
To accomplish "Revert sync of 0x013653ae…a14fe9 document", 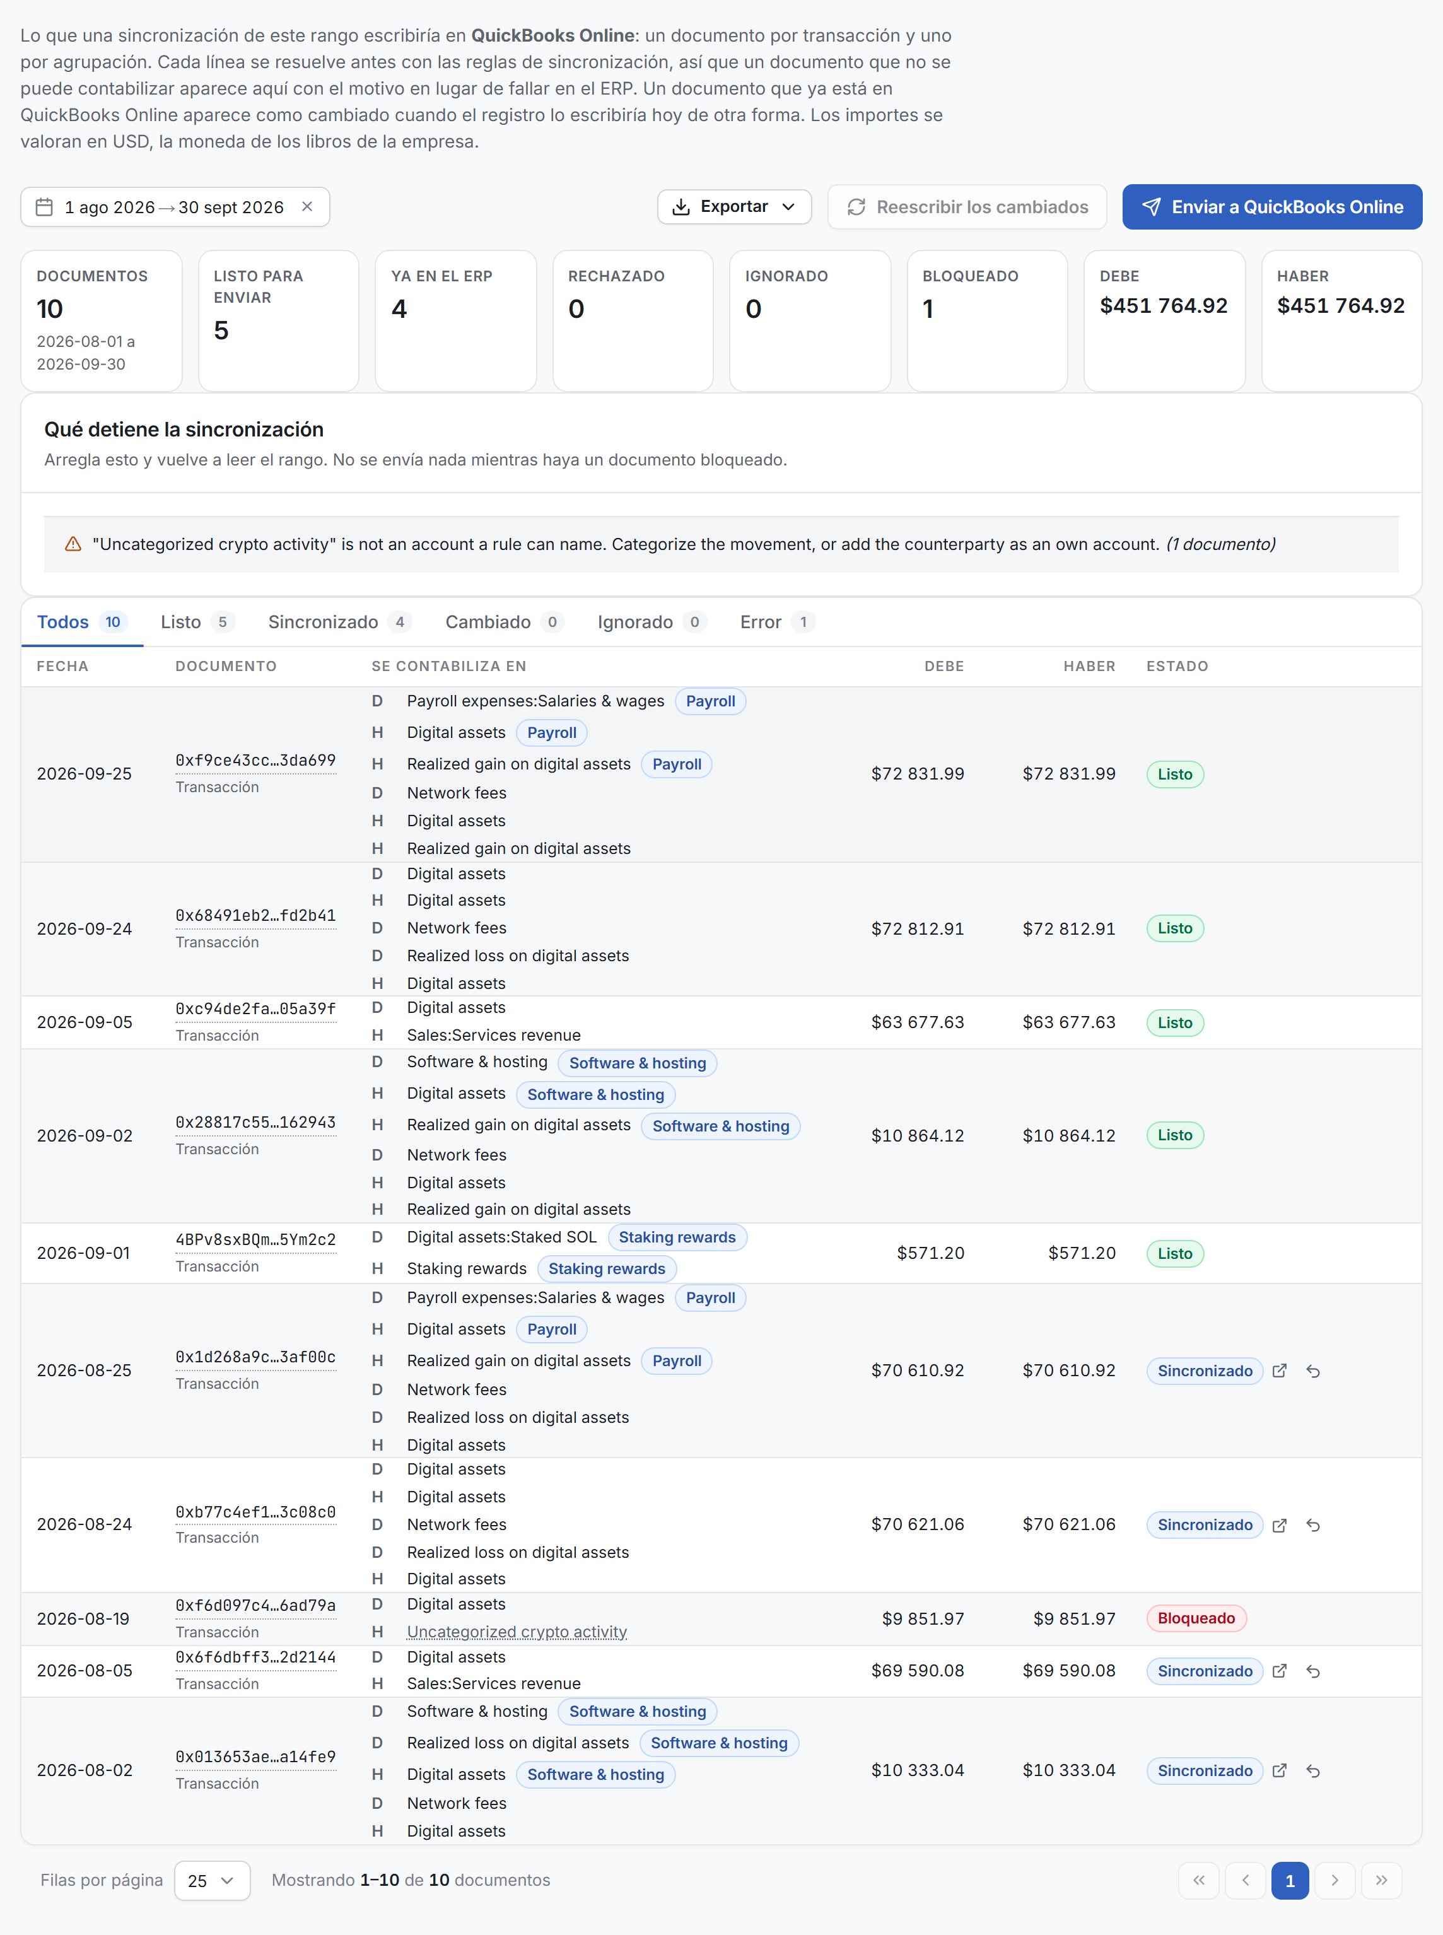I will [x=1313, y=1771].
